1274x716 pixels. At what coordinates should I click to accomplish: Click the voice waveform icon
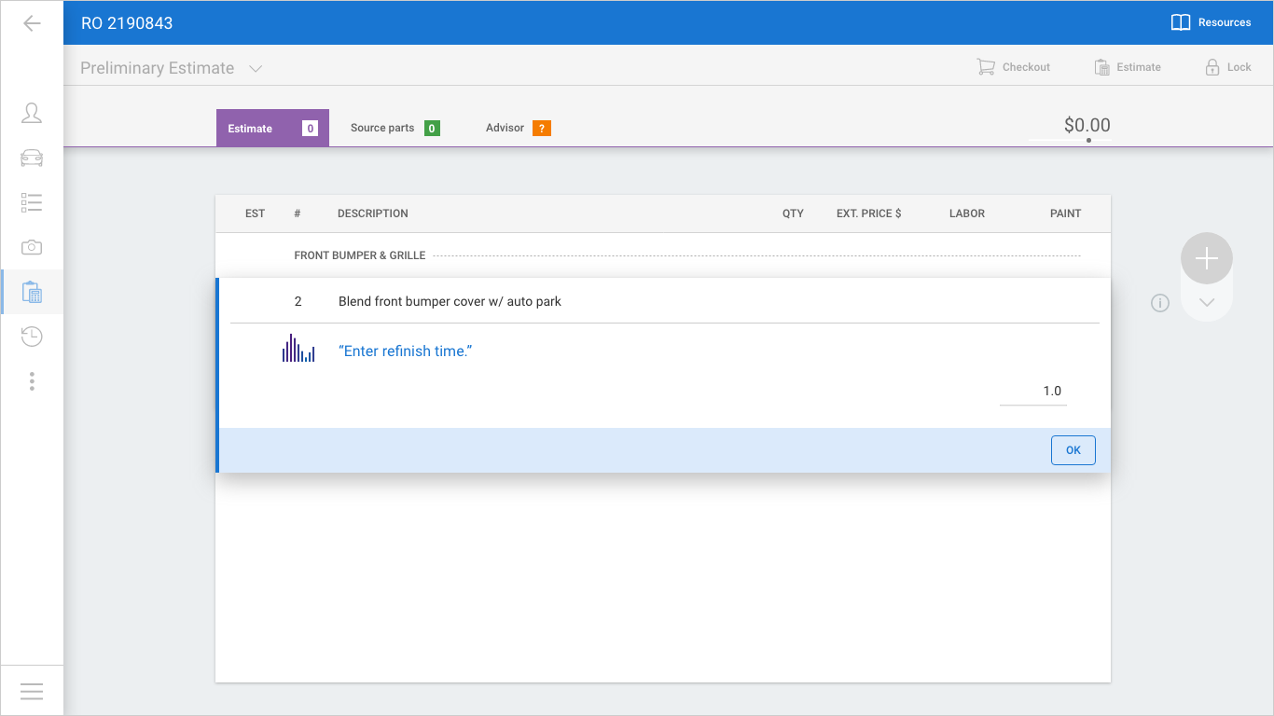point(298,349)
